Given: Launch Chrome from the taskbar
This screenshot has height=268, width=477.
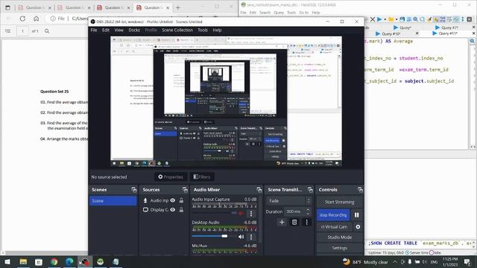Looking at the screenshot, I should (x=54, y=261).
